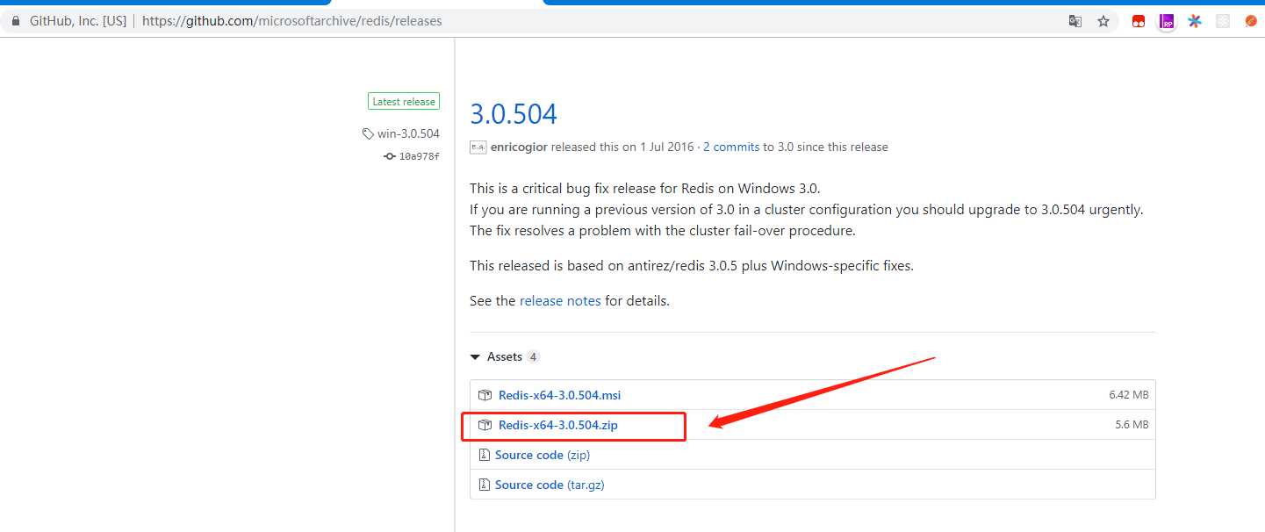Screen dimensions: 1265x532
Task: Click the package icon for Redis-x64-3.0.504.zip
Action: tap(485, 425)
